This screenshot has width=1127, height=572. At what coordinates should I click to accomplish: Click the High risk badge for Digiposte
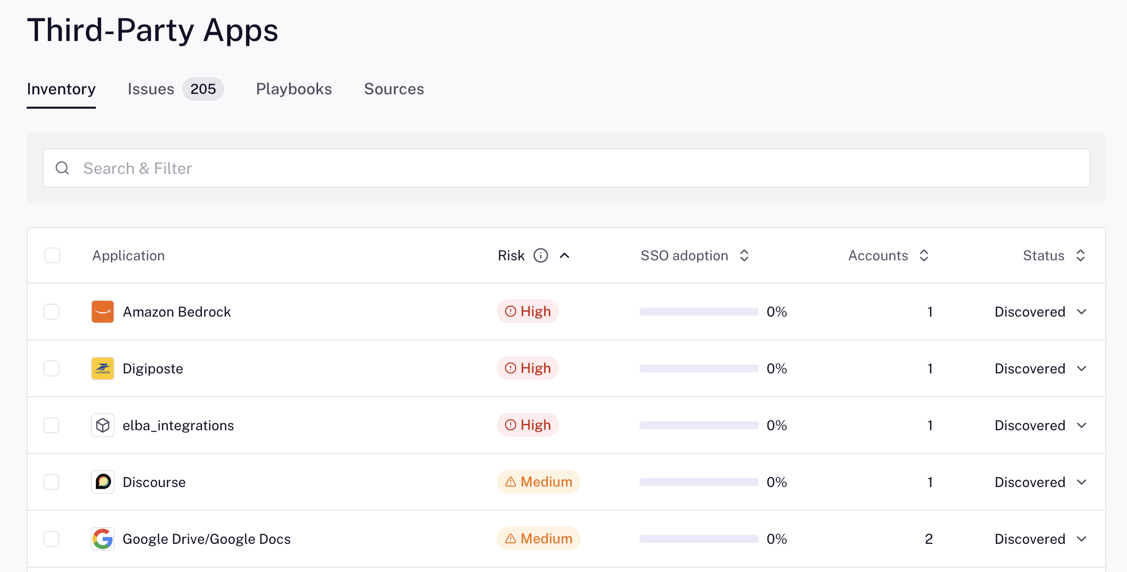(x=527, y=368)
